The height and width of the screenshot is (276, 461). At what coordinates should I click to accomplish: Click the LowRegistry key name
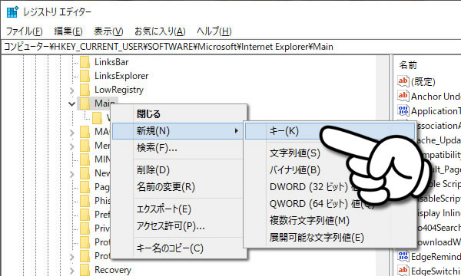click(119, 90)
